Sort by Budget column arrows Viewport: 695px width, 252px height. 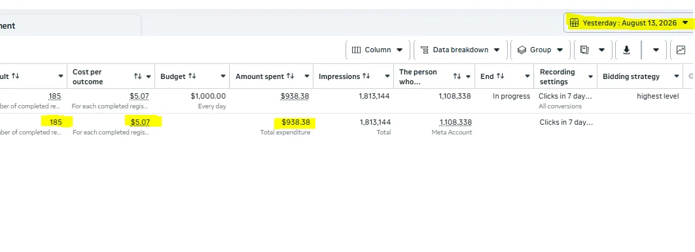click(192, 76)
